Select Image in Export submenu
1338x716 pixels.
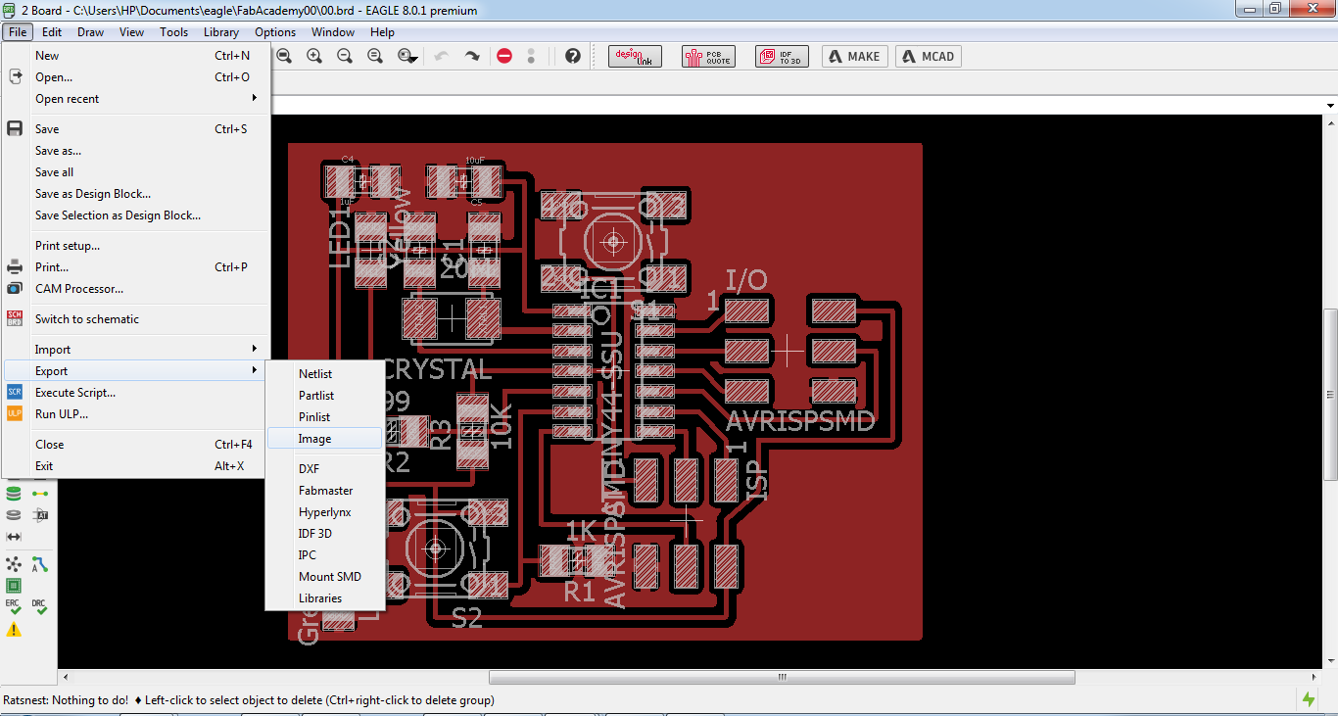click(x=325, y=439)
